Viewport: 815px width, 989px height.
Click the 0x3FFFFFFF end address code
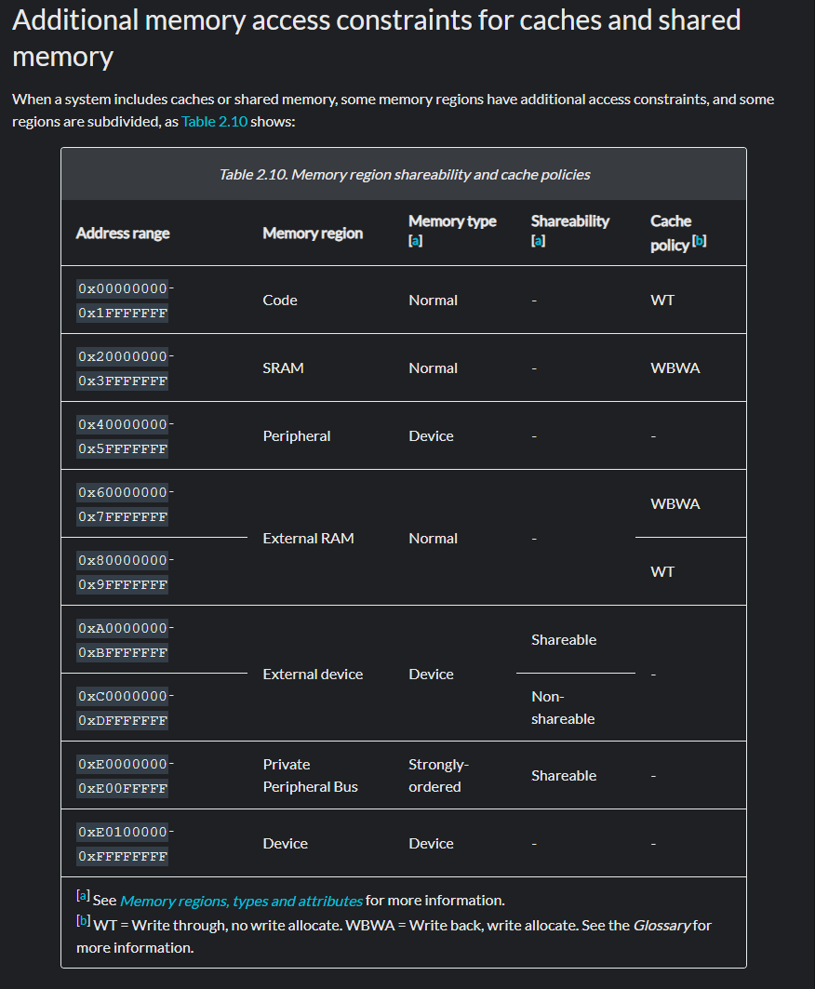point(123,381)
